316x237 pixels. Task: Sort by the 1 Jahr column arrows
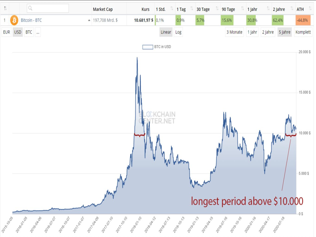point(269,9)
